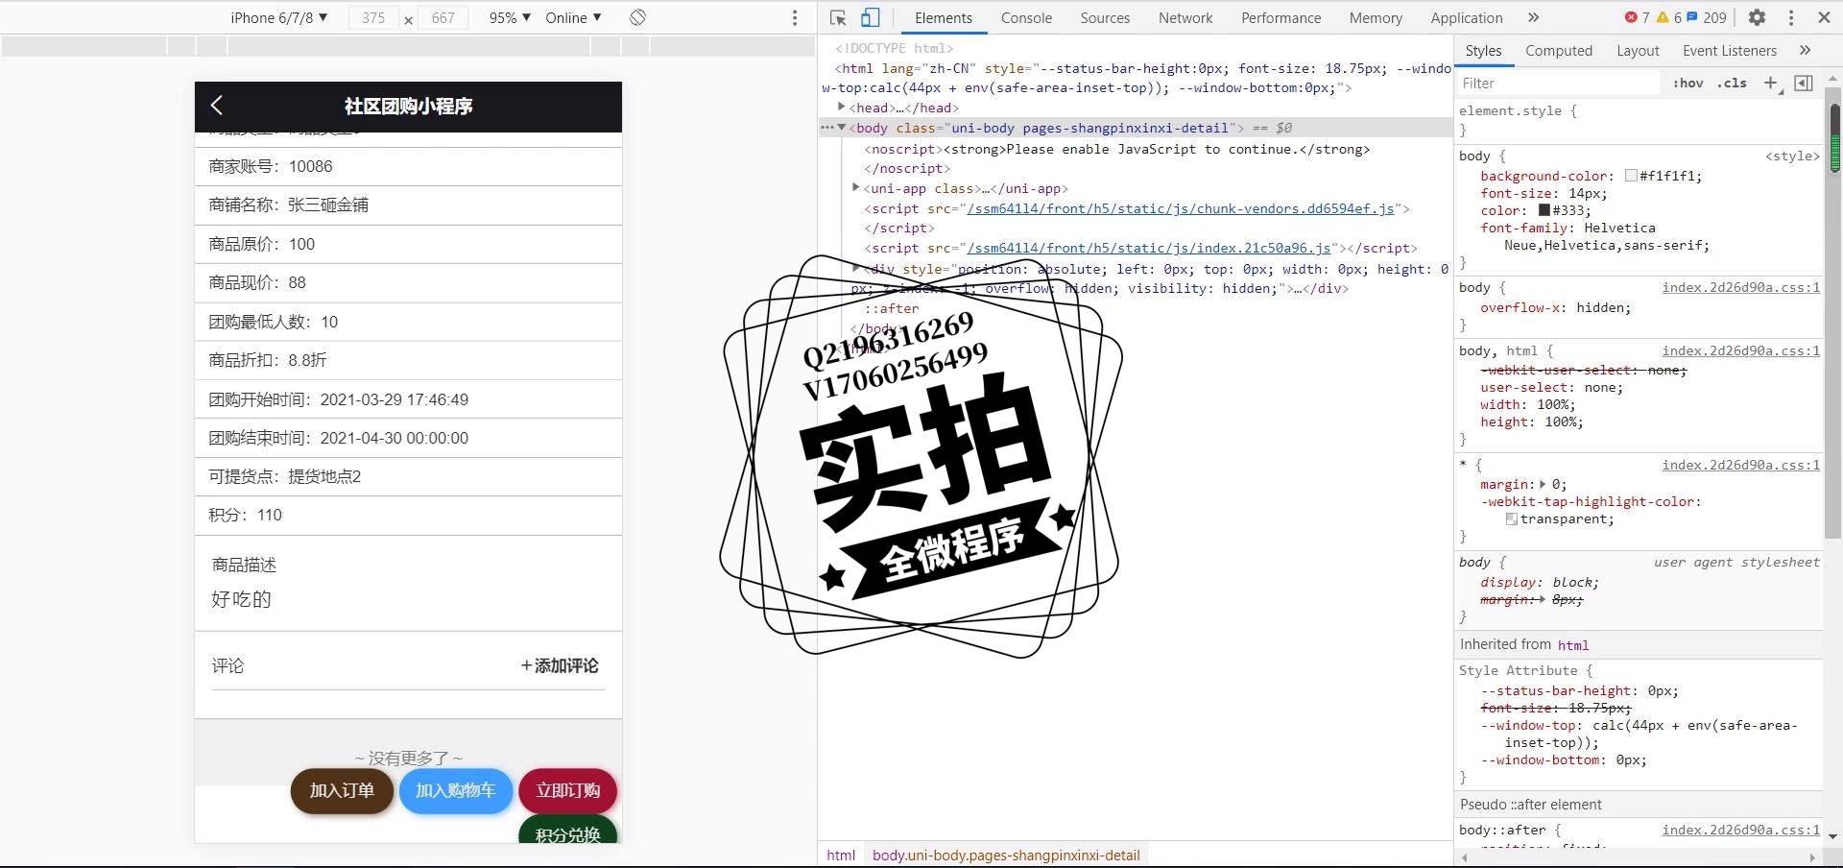The height and width of the screenshot is (868, 1843).
Task: Open the 95% zoom dropdown
Action: 510,17
